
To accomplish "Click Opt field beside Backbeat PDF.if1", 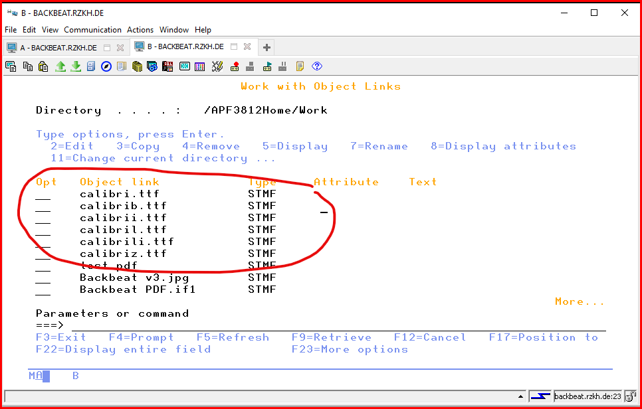I will [x=43, y=289].
